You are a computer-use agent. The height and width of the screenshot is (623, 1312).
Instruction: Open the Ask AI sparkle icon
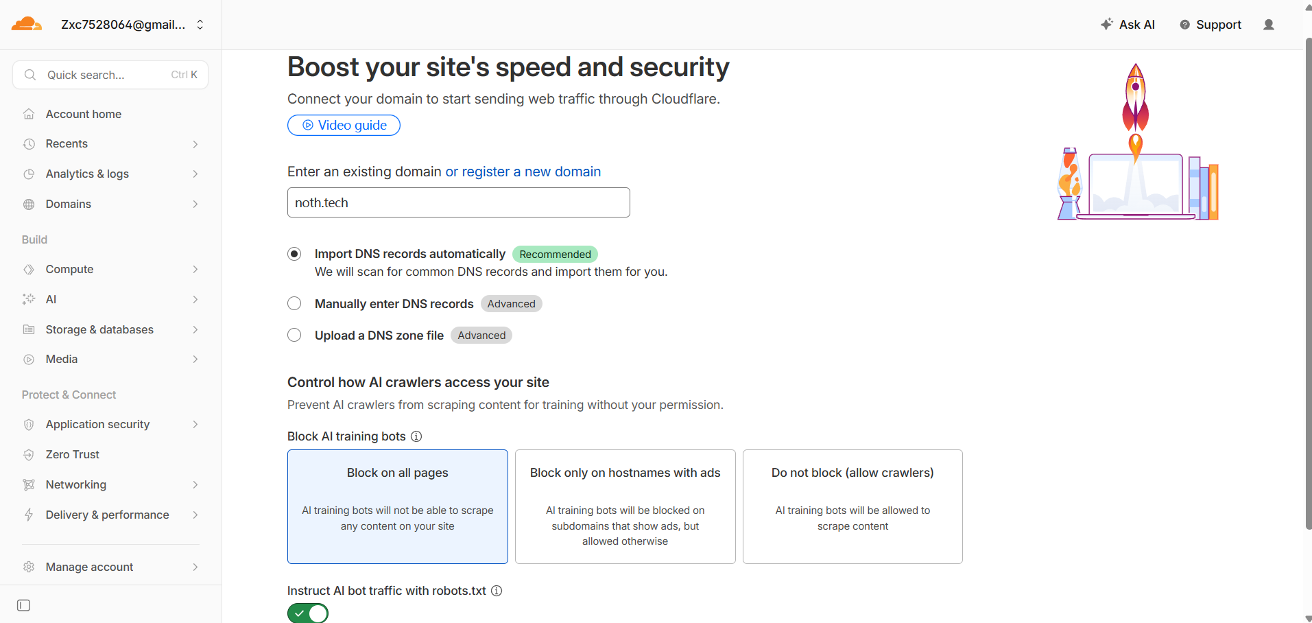[x=1106, y=24]
